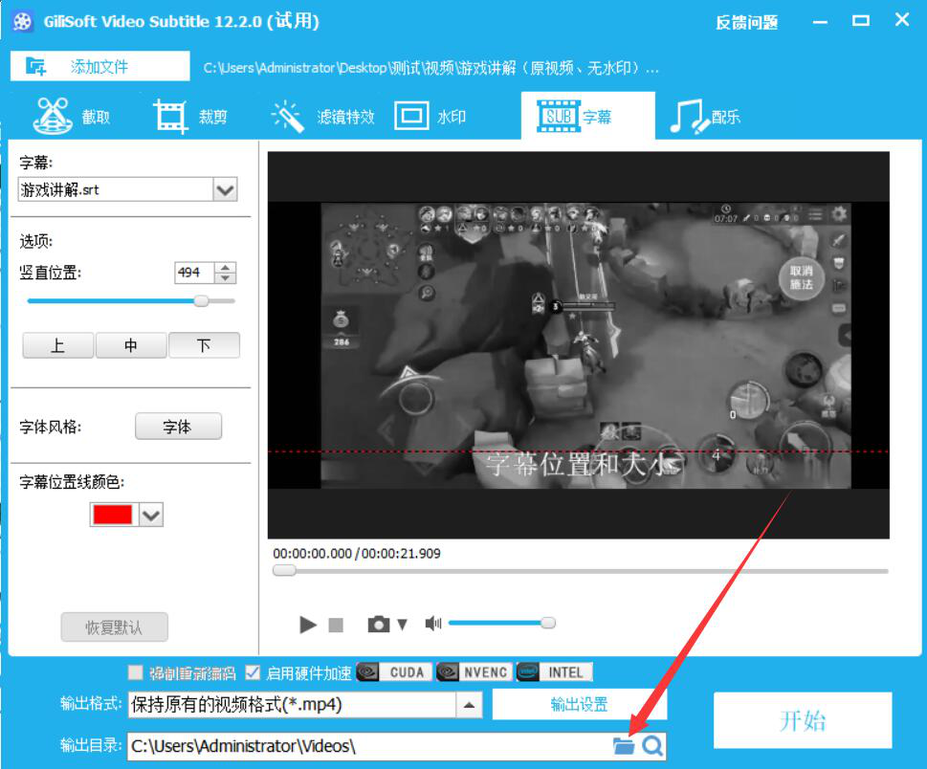Set subtitle position to middle (中)
927x769 pixels.
click(131, 345)
